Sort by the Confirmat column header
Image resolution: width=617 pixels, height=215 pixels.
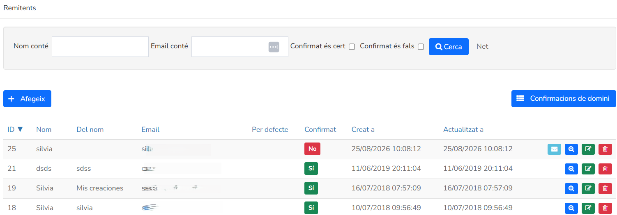[320, 129]
